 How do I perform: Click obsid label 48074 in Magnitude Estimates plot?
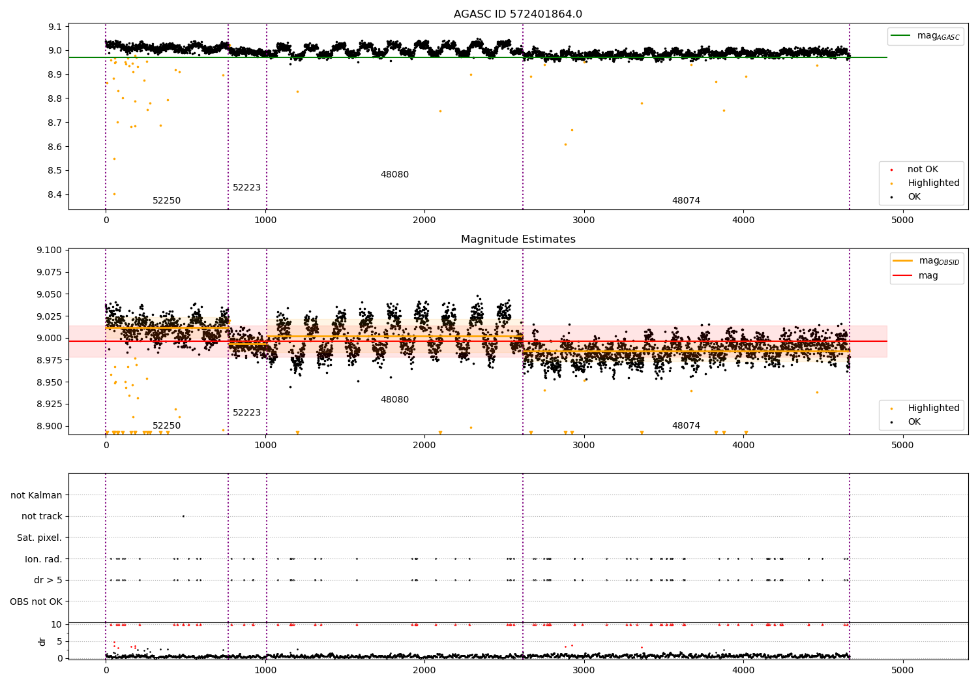686,426
